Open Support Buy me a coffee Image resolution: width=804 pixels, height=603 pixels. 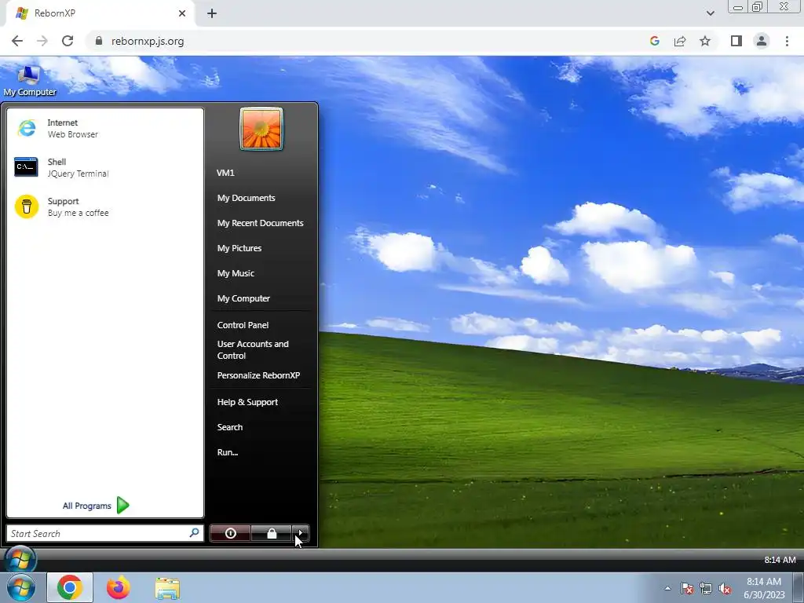pos(105,206)
